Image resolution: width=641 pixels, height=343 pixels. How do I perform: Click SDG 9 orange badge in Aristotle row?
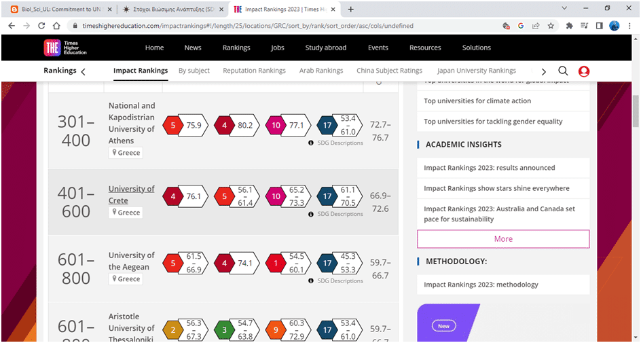click(x=276, y=329)
